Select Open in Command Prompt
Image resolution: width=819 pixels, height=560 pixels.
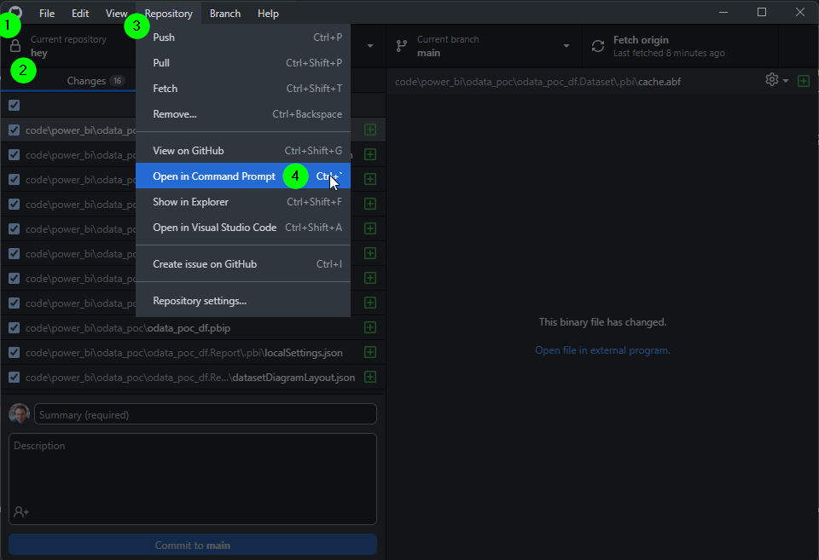coord(243,176)
